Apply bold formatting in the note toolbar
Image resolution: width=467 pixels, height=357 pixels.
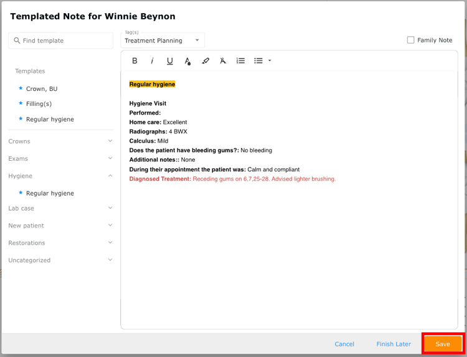pos(134,61)
